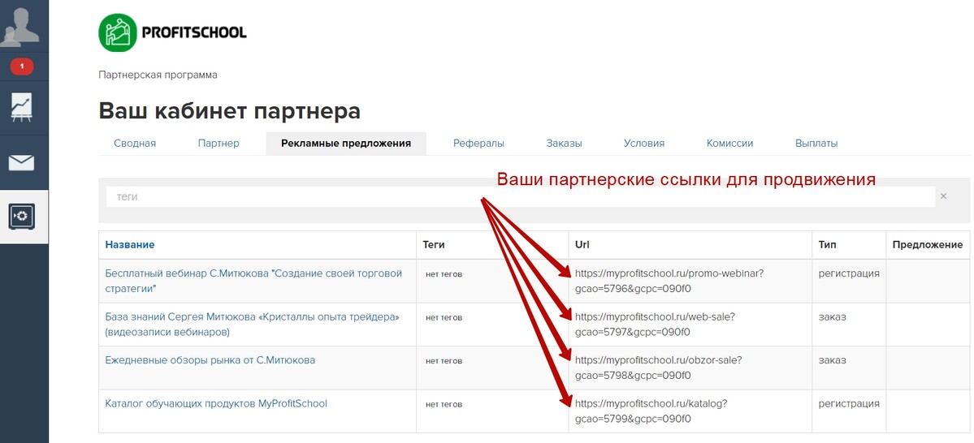Select the safe vault sidebar icon
Screen dimensions: 974x443
(x=22, y=217)
